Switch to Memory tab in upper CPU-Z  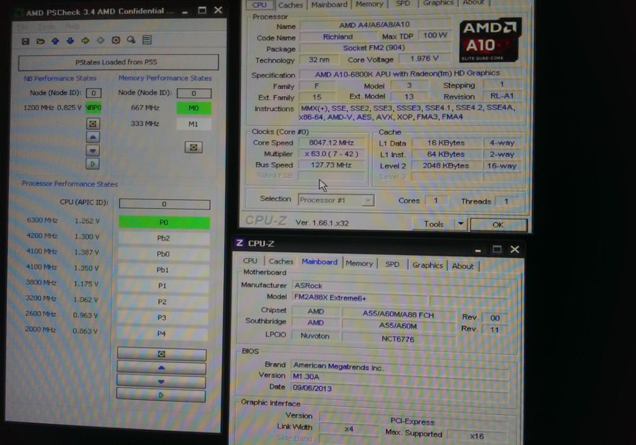click(370, 4)
